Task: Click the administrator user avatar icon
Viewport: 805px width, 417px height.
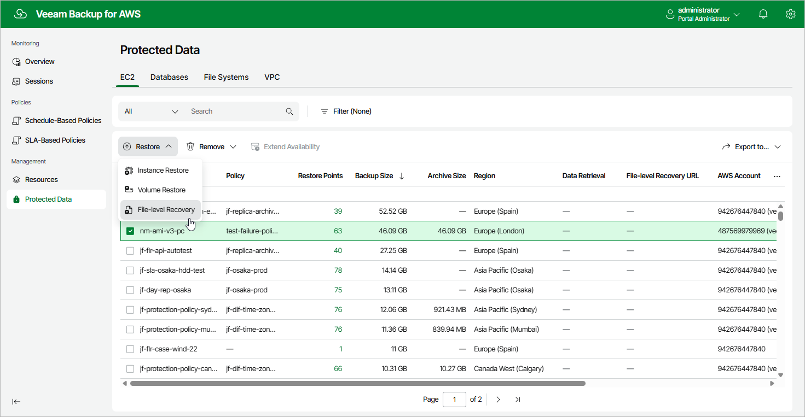Action: point(670,14)
